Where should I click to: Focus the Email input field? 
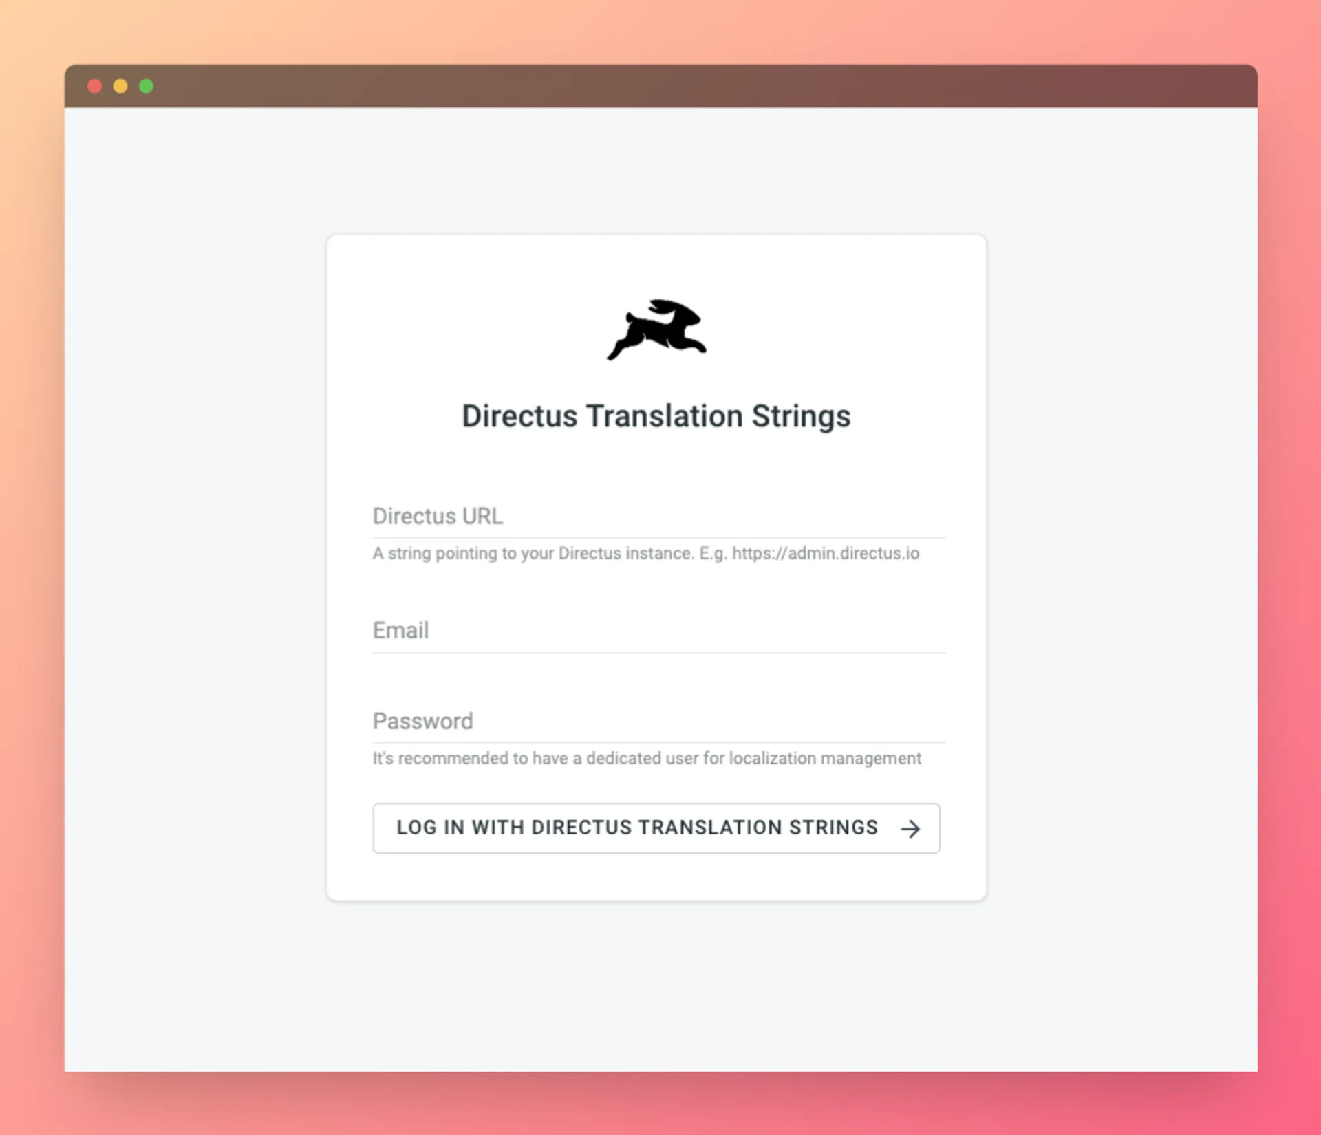[x=659, y=631]
